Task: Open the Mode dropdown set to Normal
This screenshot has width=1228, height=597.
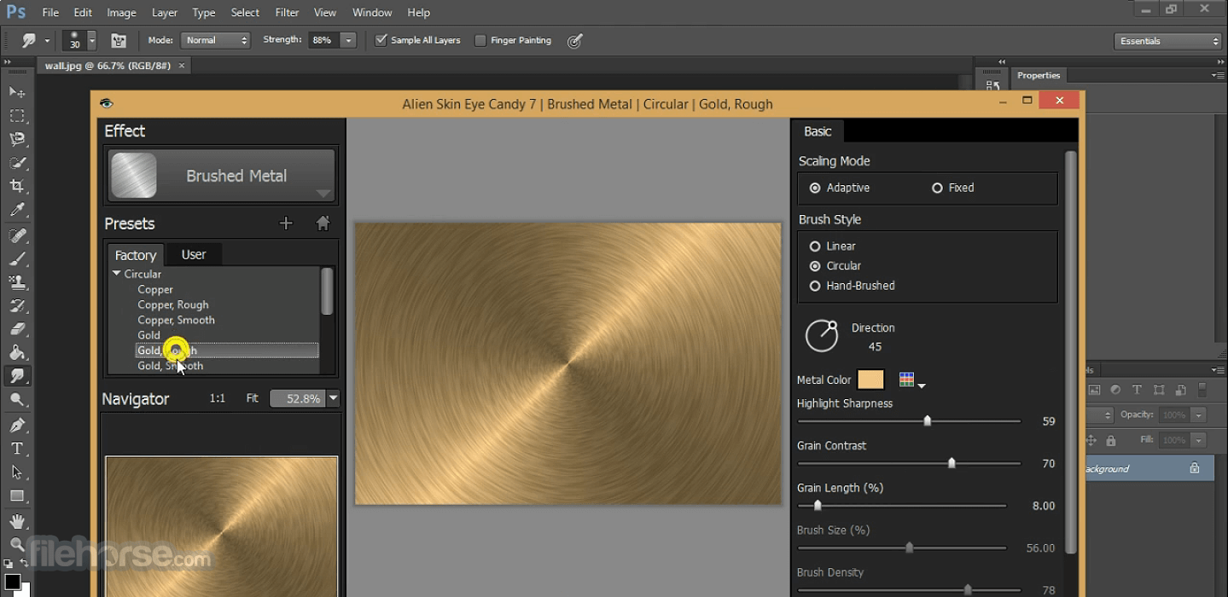Action: [215, 40]
